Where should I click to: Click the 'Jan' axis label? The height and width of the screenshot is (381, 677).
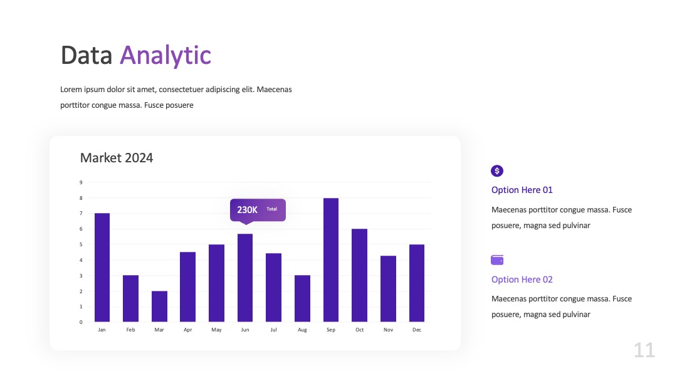(x=102, y=330)
